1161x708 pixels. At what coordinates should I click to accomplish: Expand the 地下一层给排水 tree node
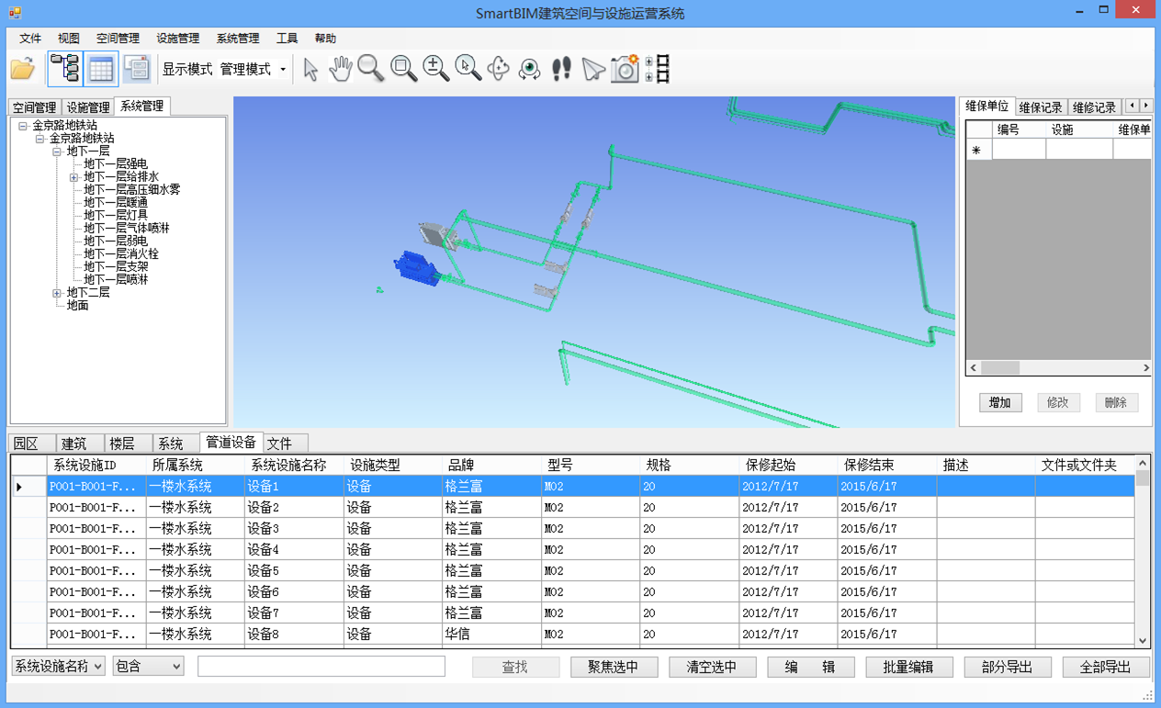[74, 177]
